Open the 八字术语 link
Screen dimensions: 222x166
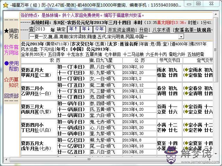(x=161, y=29)
